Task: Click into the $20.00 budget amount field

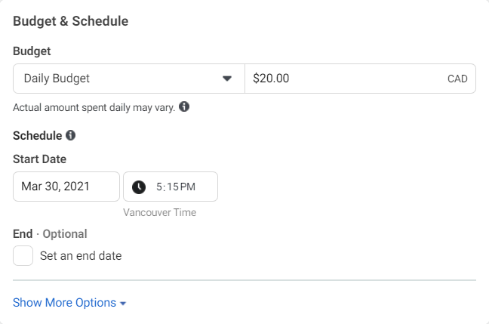Action: (x=360, y=79)
